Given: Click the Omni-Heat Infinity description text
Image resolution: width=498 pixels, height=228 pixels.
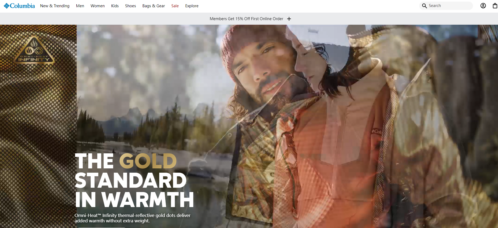Looking at the screenshot, I should pyautogui.click(x=132, y=218).
